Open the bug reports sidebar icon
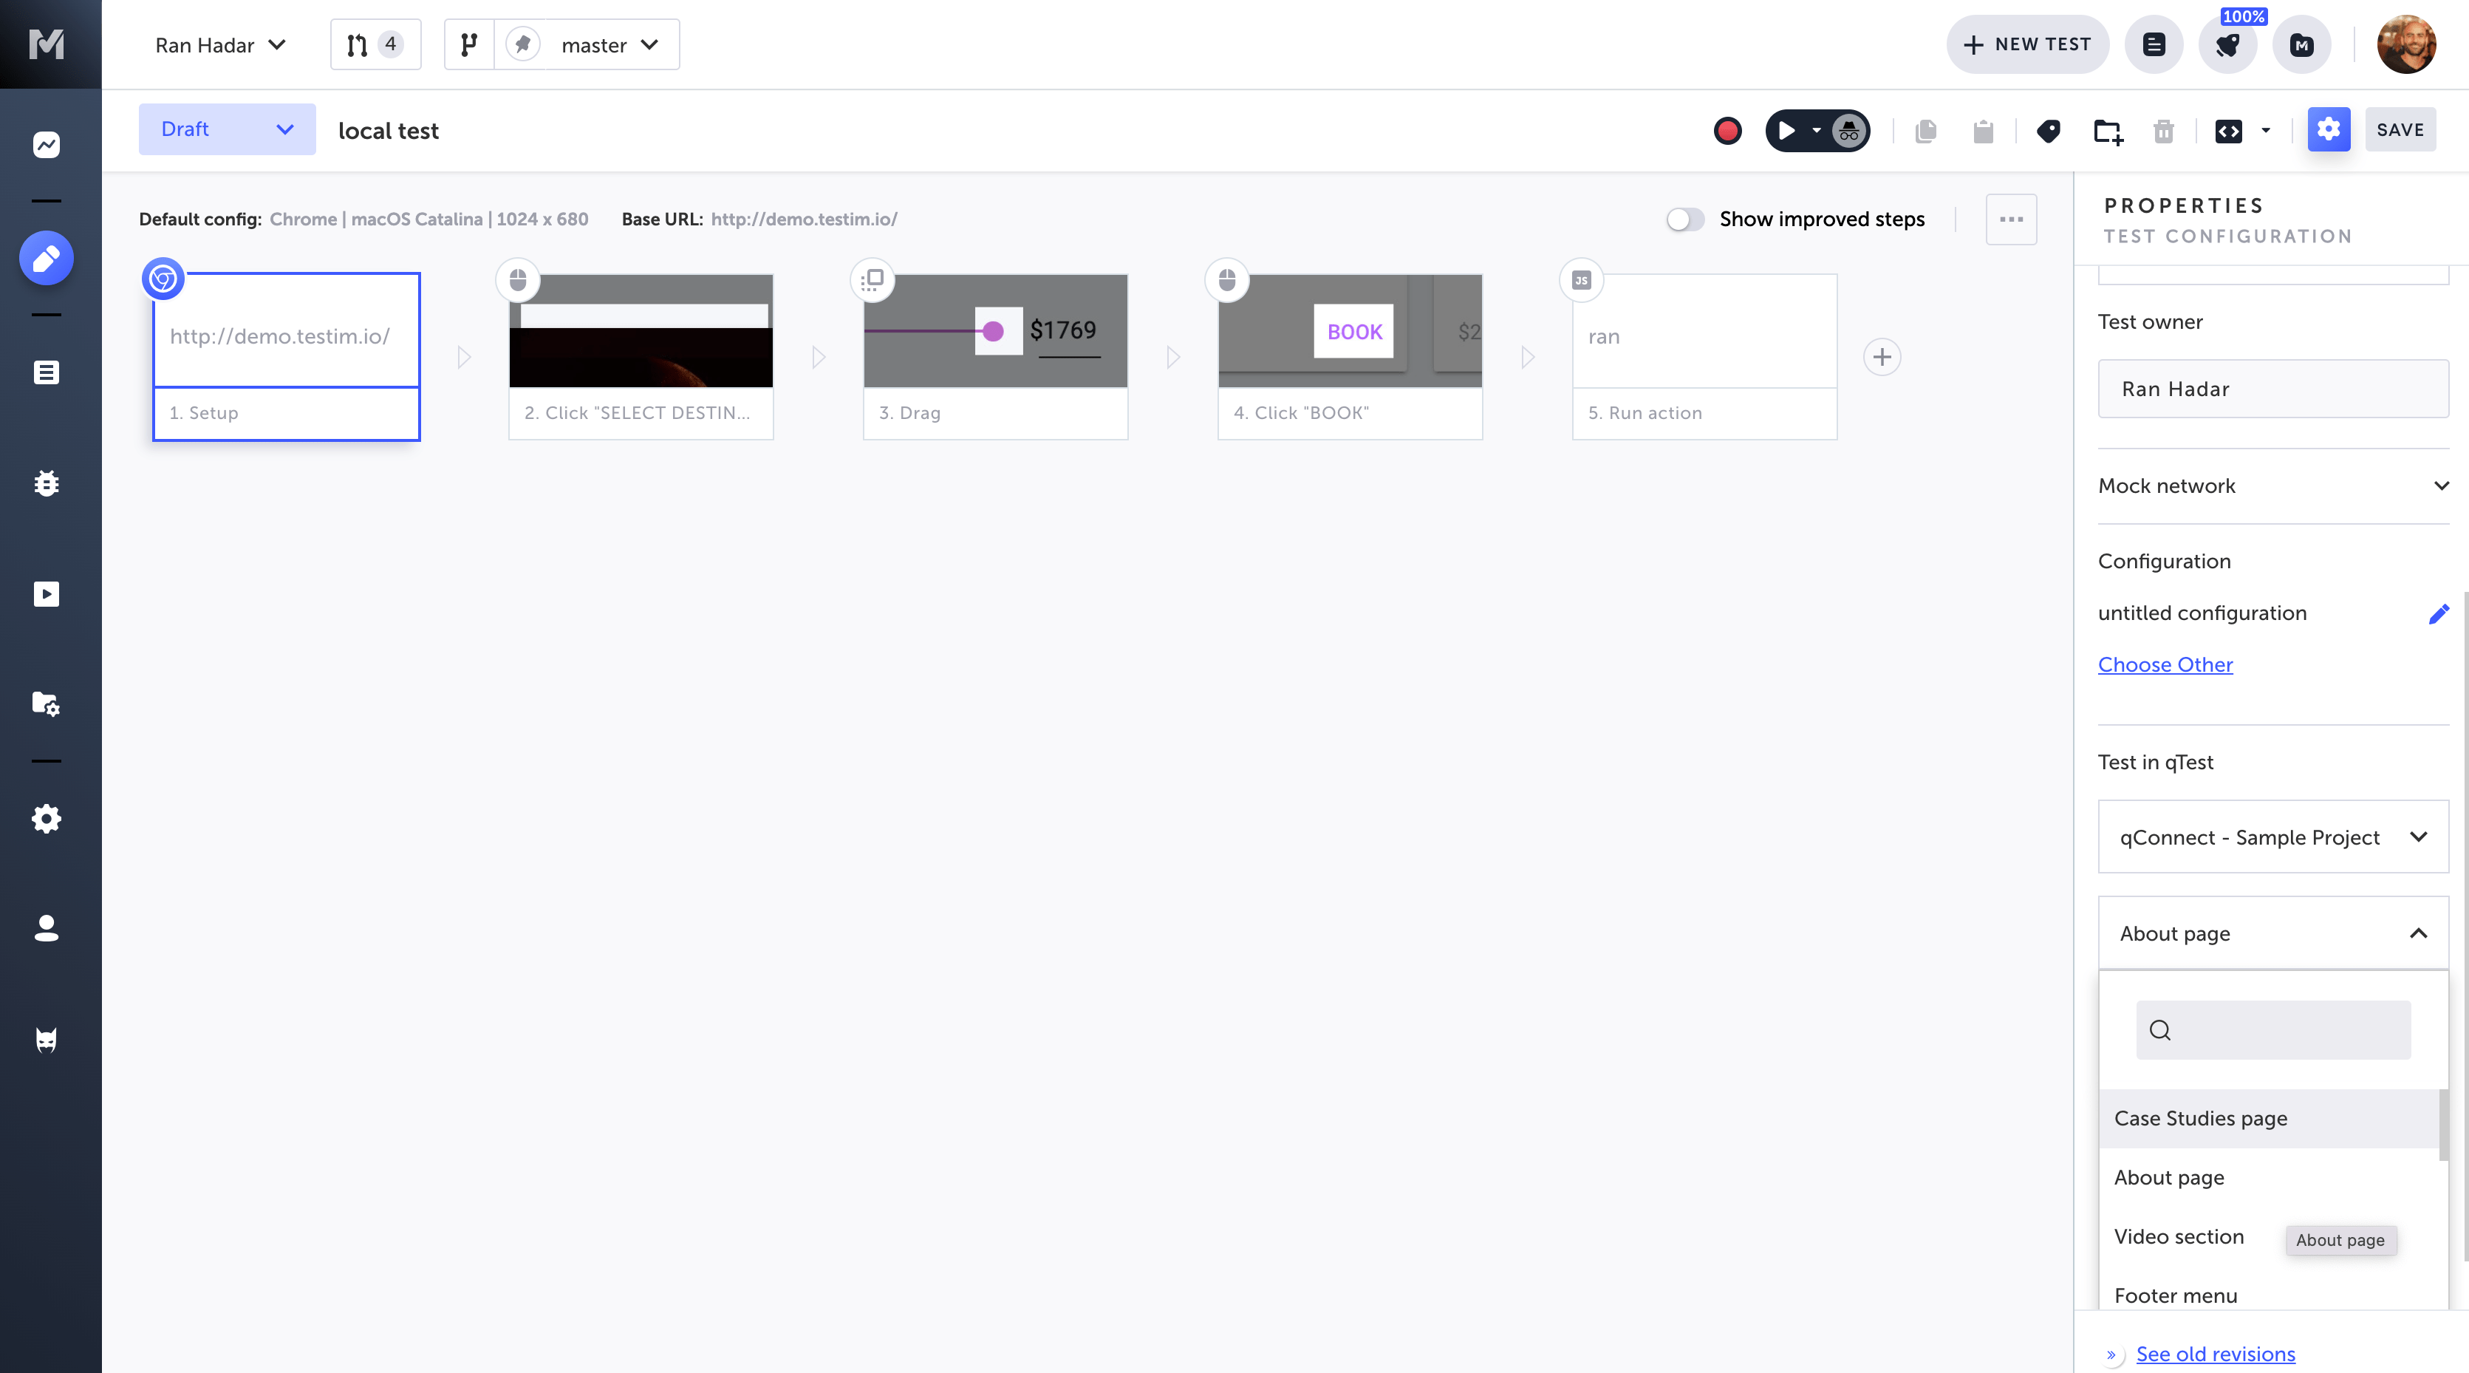Image resolution: width=2469 pixels, height=1373 pixels. [x=46, y=483]
